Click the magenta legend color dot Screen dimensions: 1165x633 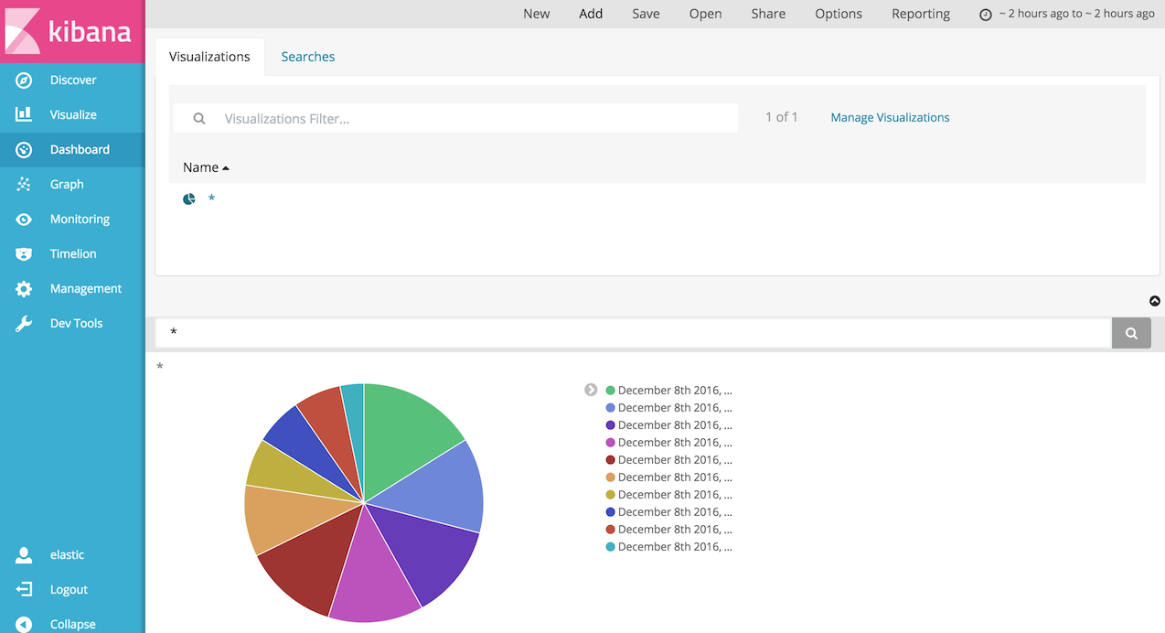pyautogui.click(x=610, y=443)
